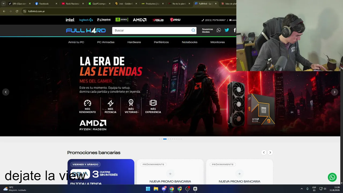The width and height of the screenshot is (343, 193).
Task: Open the WhatsApp icon in the header
Action: (x=219, y=30)
